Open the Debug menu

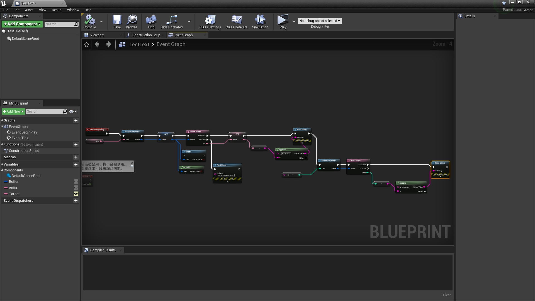pyautogui.click(x=57, y=10)
